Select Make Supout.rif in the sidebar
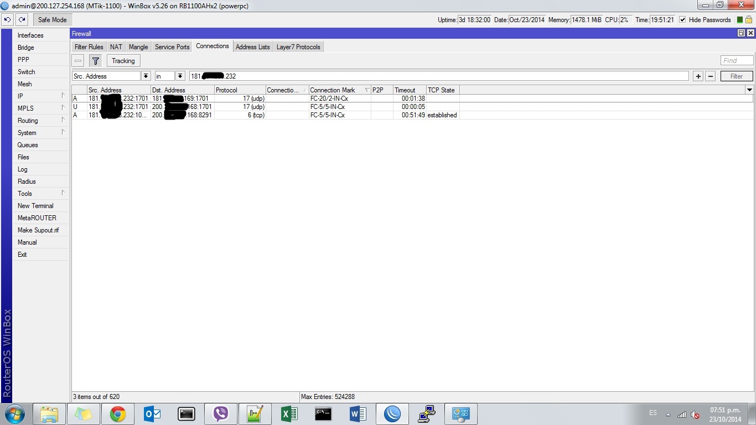756x425 pixels. (38, 230)
